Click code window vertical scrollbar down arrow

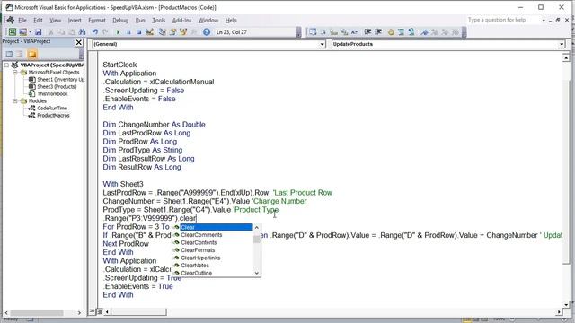(566, 305)
